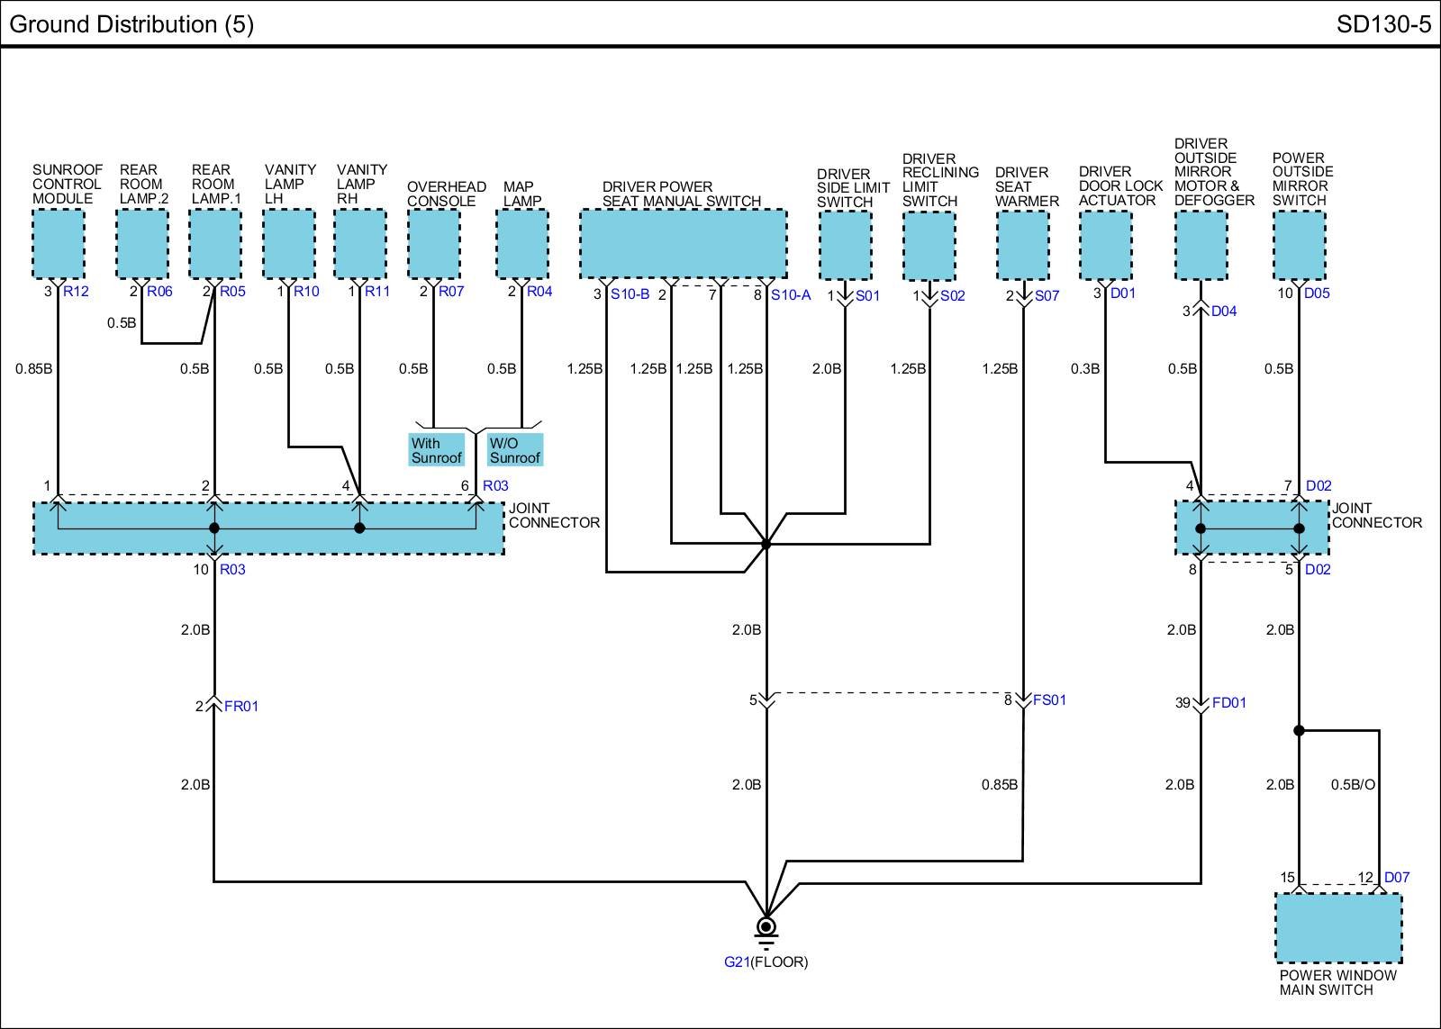Screen dimensions: 1441x1029
Task: Click the Power Window Main Switch box
Action: 1338,927
